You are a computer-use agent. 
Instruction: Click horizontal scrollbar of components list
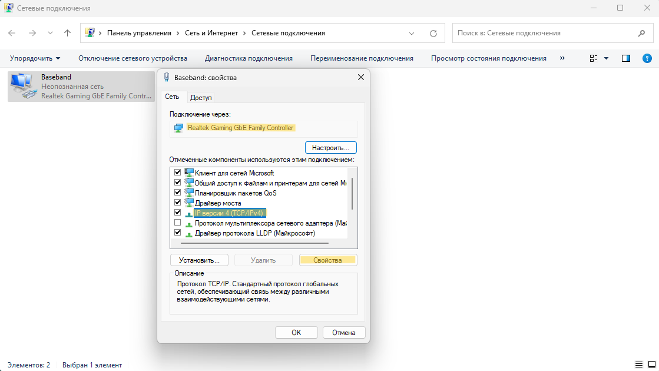tap(254, 243)
